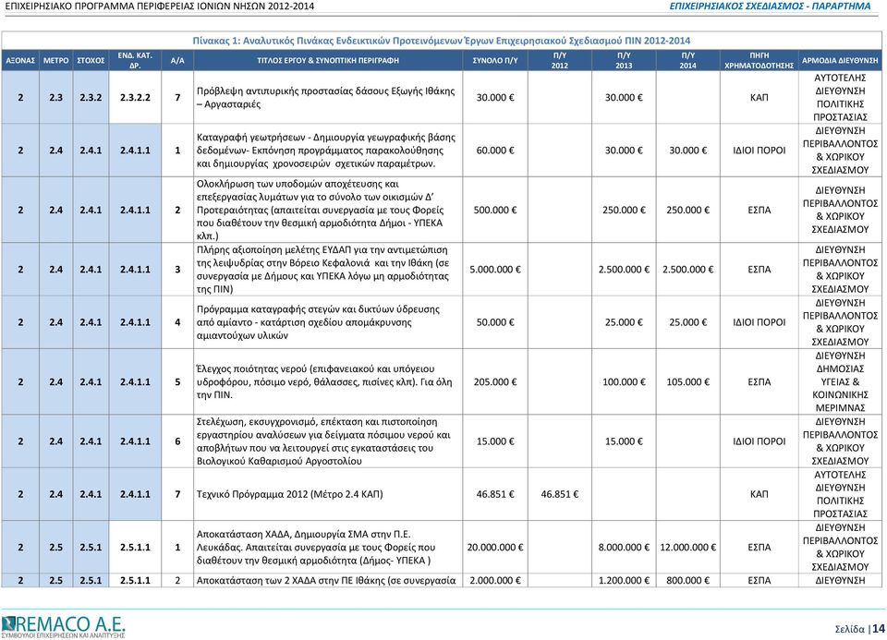Select the total budget cell '2.000.000 €'
This screenshot has width=887, height=640.
tap(495, 581)
